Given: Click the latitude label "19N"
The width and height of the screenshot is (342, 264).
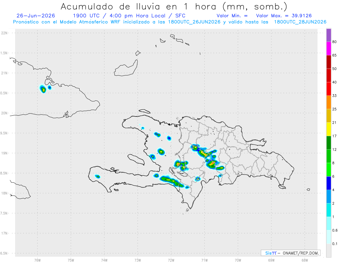Looking at the screenshot, I should point(5,153).
